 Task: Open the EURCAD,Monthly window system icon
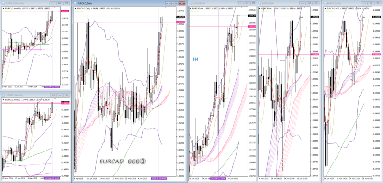pyautogui.click(x=3, y=3)
